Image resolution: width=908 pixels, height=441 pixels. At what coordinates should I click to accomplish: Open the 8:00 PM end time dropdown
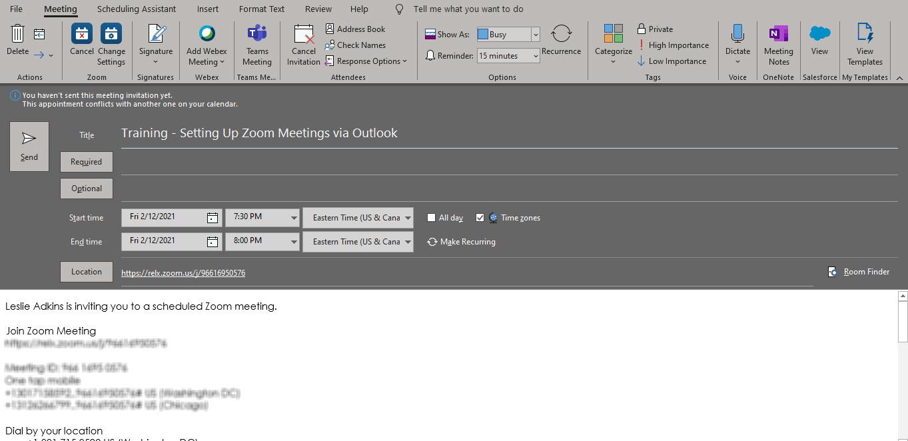pos(294,242)
